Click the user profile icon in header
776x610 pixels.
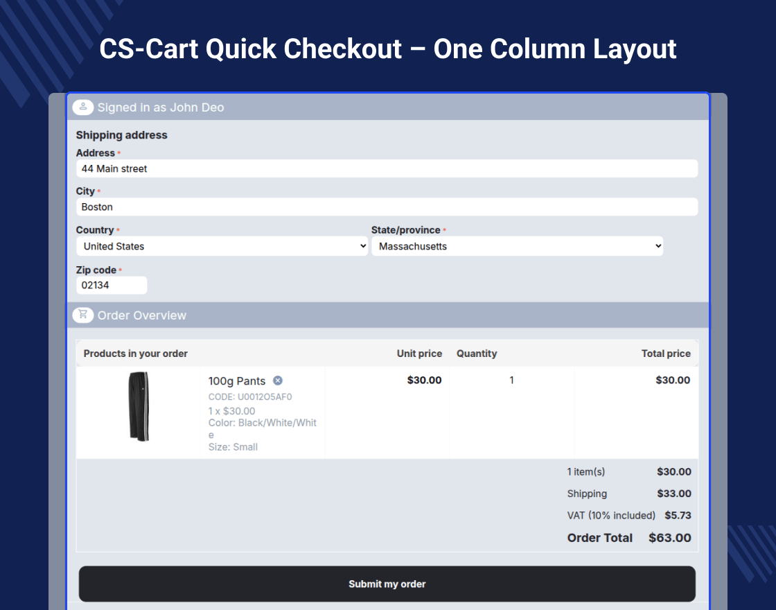coord(83,107)
